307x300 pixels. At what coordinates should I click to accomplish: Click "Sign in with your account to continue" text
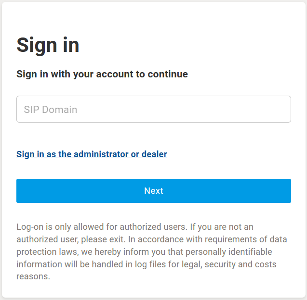coord(102,74)
